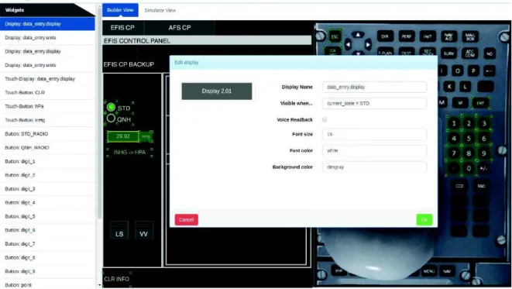This screenshot has width=512, height=289.
Task: Click numeric key 3 on the keypad
Action: point(484,123)
